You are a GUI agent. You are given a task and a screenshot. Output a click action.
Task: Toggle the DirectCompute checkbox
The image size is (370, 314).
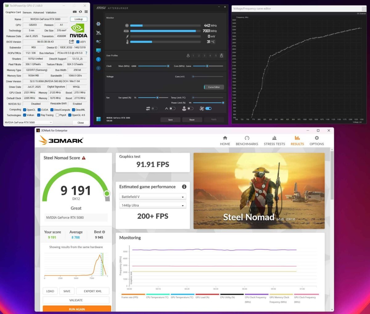click(52, 110)
